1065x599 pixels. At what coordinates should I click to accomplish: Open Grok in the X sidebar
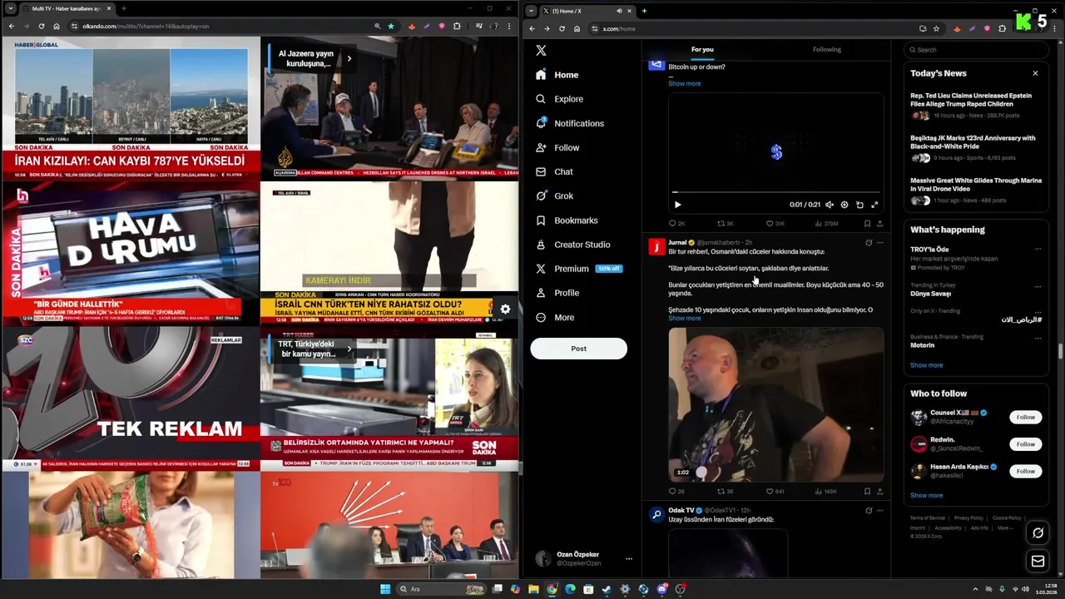click(555, 196)
